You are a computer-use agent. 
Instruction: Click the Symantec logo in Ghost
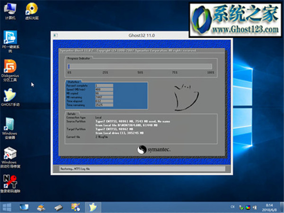click(x=153, y=150)
